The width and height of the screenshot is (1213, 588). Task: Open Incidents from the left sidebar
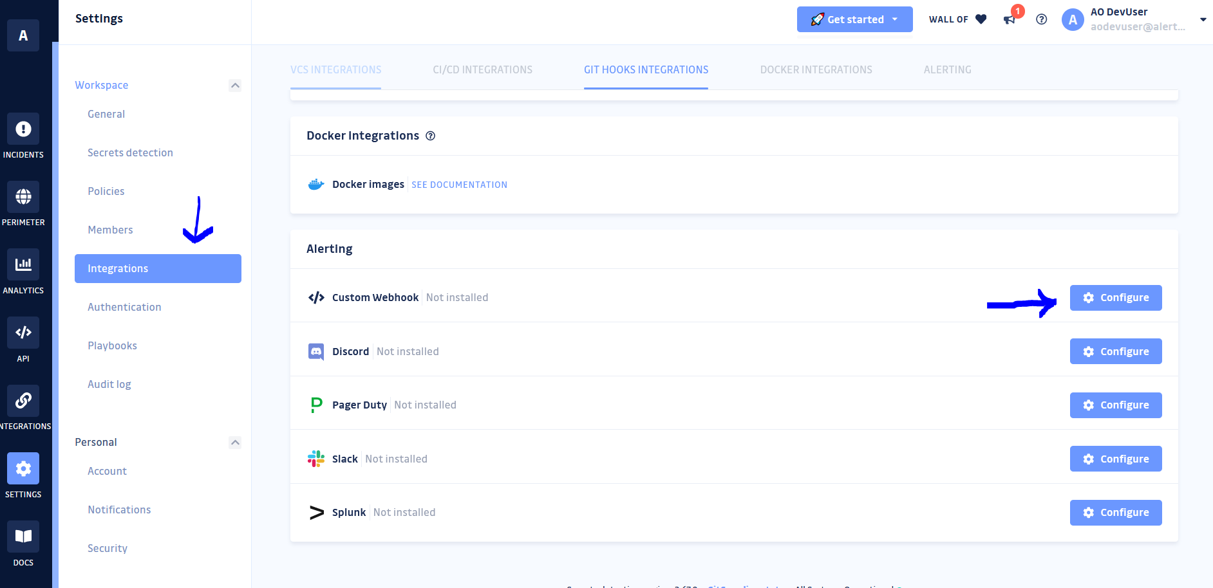pyautogui.click(x=23, y=129)
